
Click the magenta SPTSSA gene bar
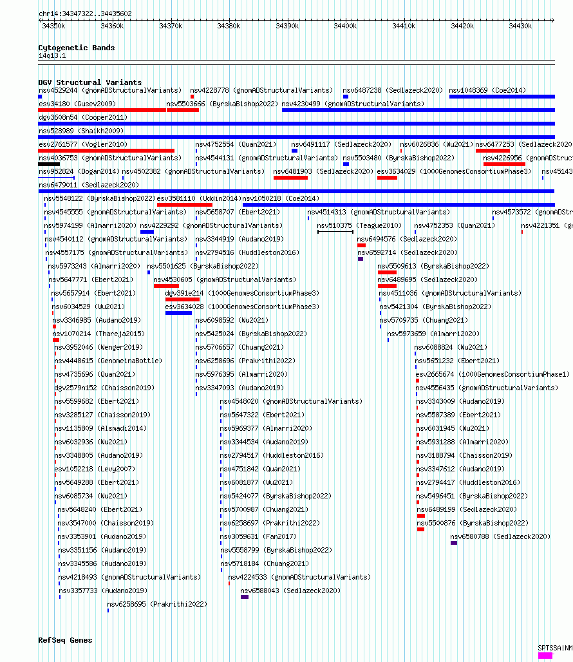point(545,656)
